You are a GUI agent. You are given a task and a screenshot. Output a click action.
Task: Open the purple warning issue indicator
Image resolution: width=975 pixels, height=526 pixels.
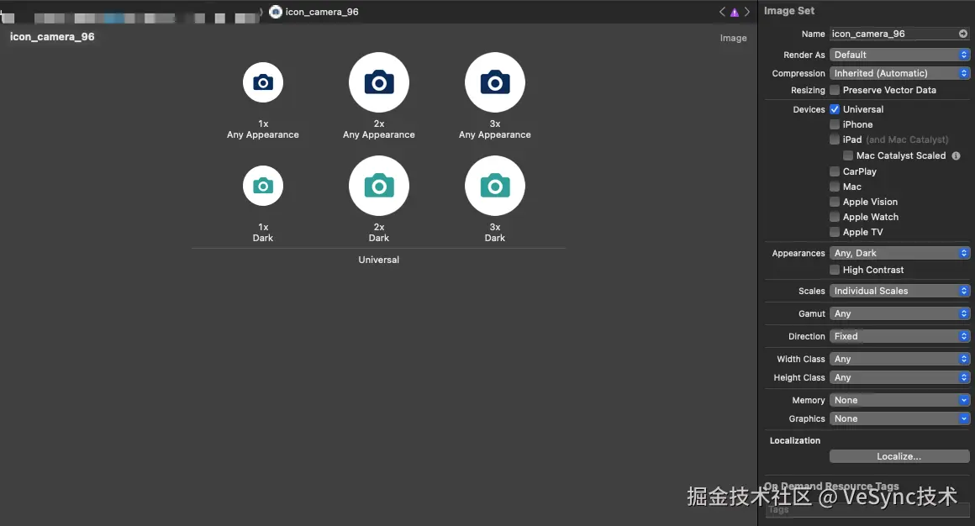[735, 12]
